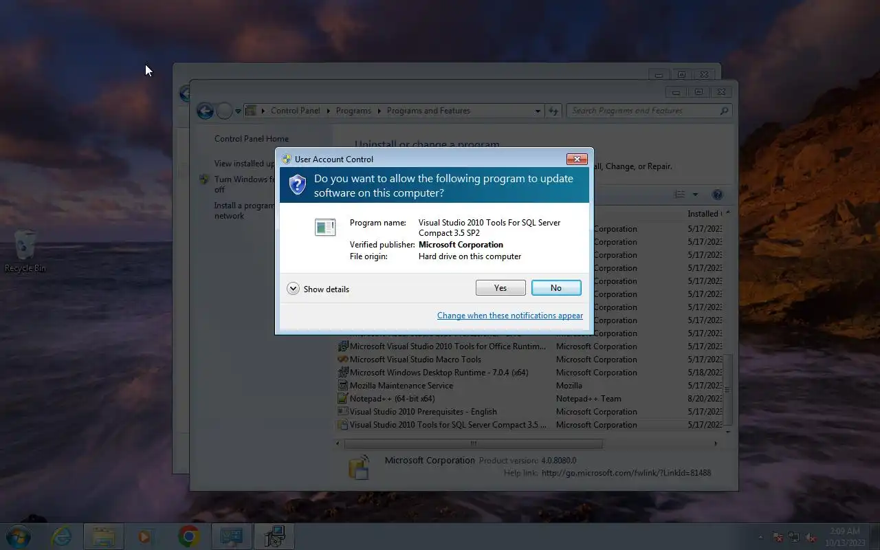Image resolution: width=880 pixels, height=550 pixels.
Task: Click the horizontal scrollbar of the program list
Action: point(473,444)
